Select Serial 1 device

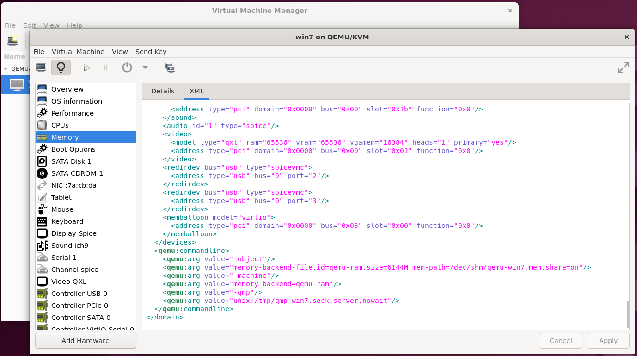click(x=86, y=258)
